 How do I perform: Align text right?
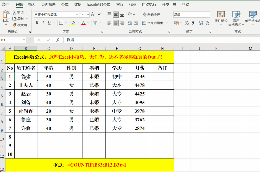pyautogui.click(x=122, y=23)
